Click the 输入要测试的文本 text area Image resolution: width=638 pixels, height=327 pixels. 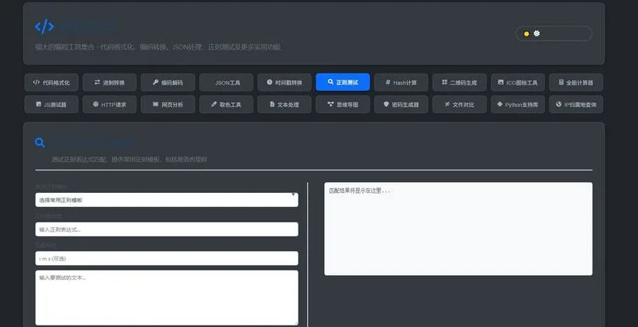[166, 298]
